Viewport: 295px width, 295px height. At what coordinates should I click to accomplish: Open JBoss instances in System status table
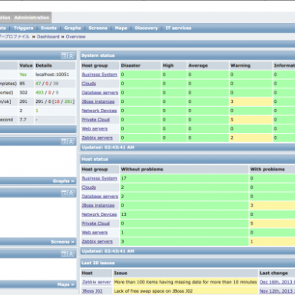pos(98,101)
